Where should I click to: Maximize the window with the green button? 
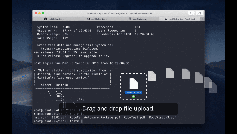[43, 13]
